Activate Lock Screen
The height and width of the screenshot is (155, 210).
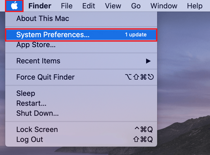click(37, 129)
